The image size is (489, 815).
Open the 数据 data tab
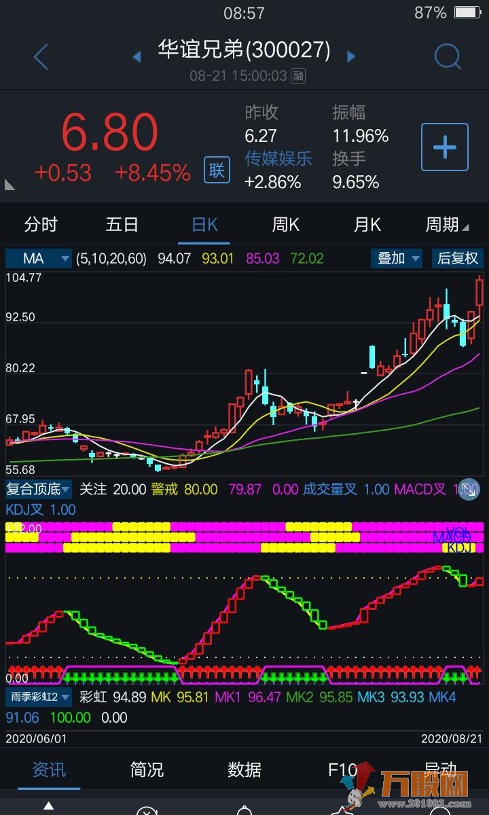pos(244,769)
